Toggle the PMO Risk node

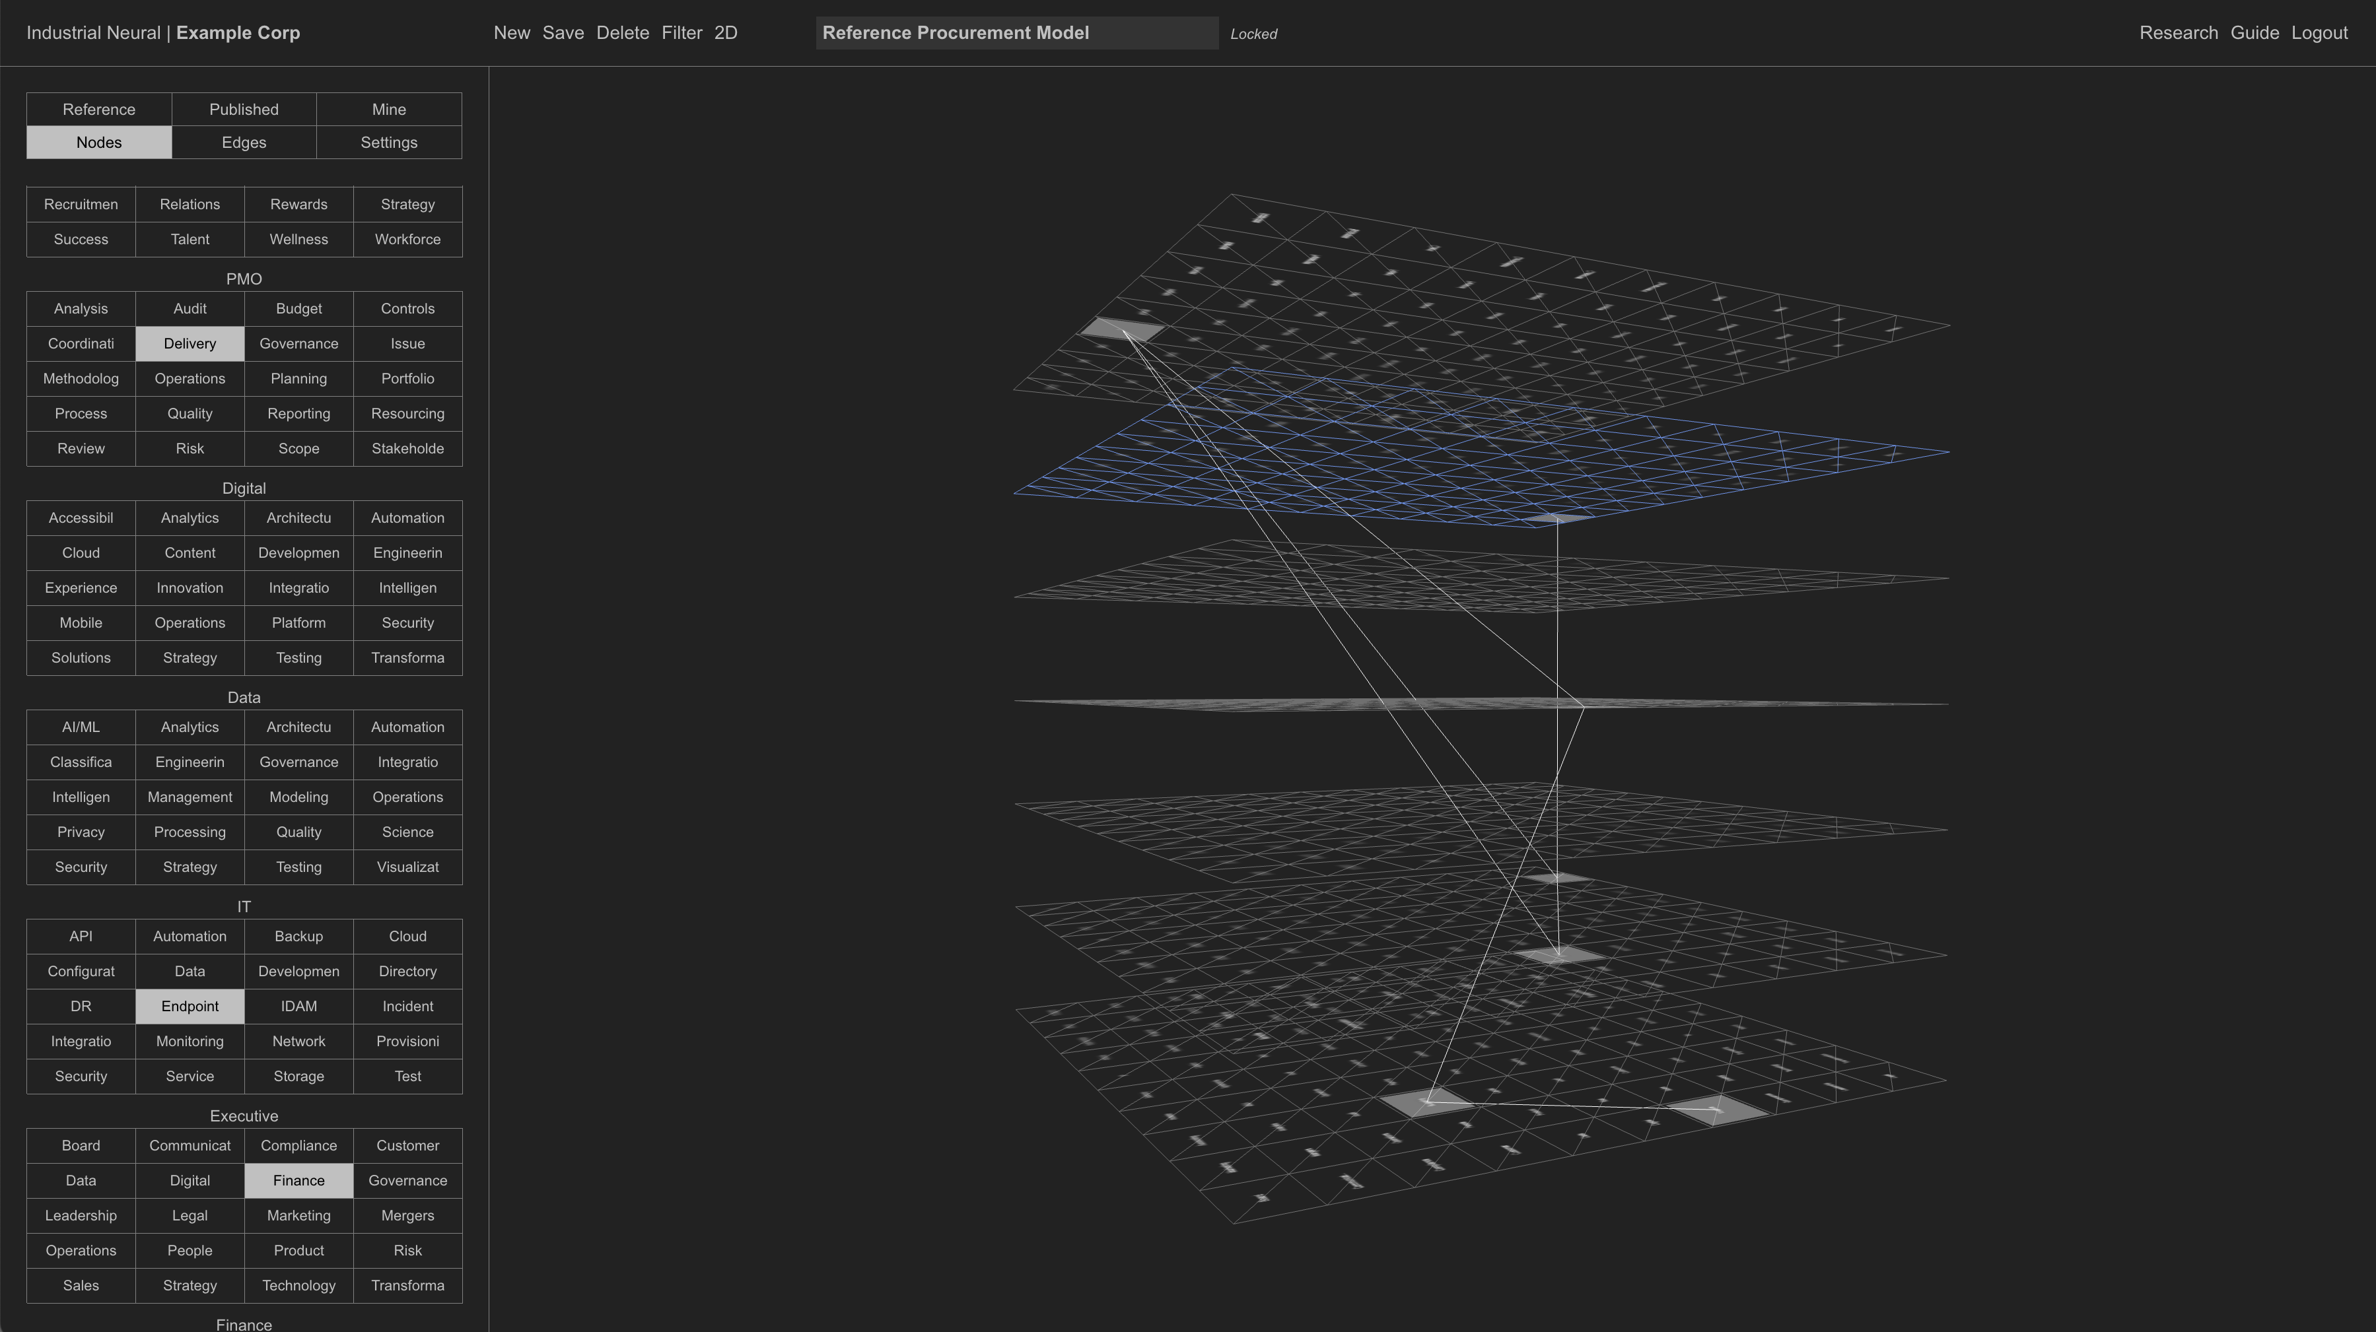(190, 449)
